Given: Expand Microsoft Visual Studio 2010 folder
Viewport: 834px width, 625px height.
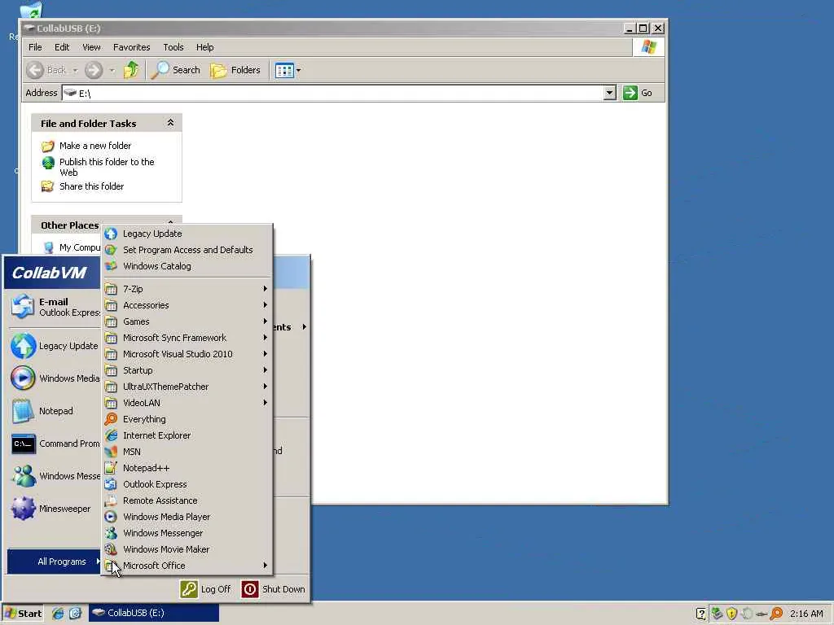Looking at the screenshot, I should [x=187, y=354].
